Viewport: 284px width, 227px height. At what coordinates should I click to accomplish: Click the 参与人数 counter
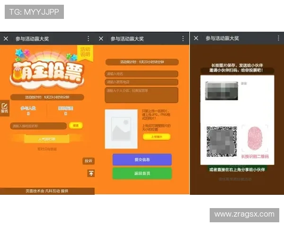tap(28, 111)
